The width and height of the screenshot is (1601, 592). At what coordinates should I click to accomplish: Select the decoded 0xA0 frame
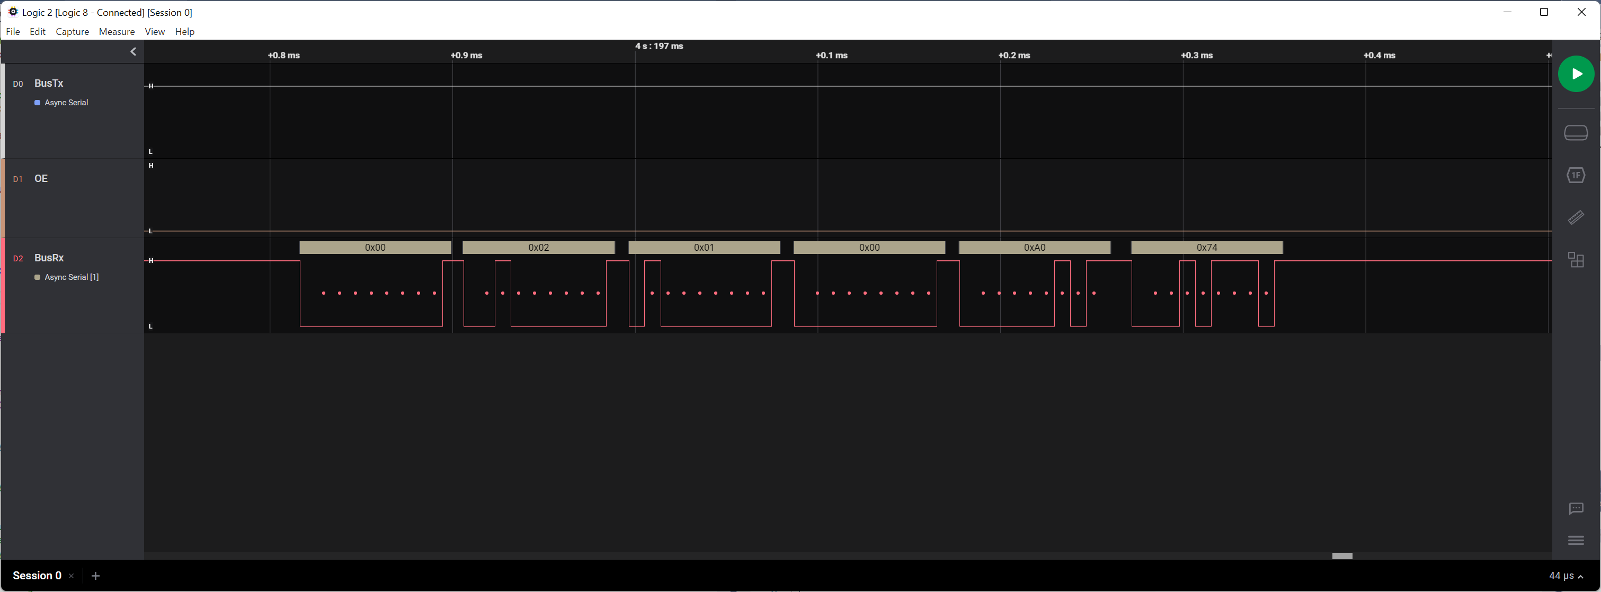click(x=1034, y=248)
